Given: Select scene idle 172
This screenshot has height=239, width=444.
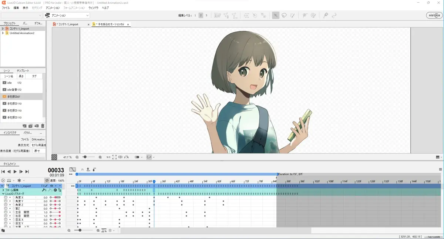Looking at the screenshot, I should coord(21,83).
